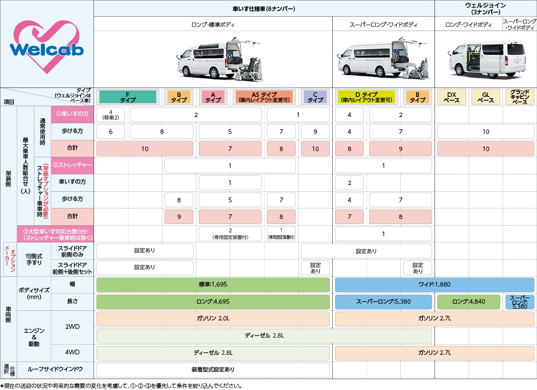Viewport: 537px width, 390px height.
Task: Click the 1 (専用固定装置付) cell
Action: coord(281,234)
